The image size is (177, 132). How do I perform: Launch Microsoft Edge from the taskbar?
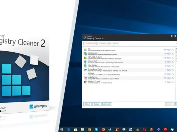pyautogui.click(x=68, y=130)
